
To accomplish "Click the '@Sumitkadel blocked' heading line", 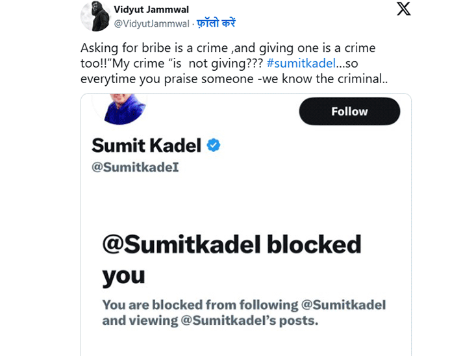I will click(231, 245).
